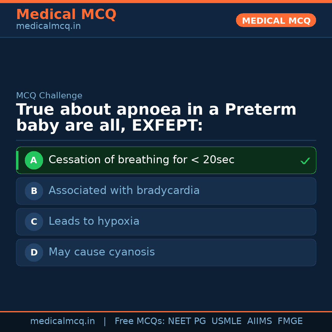This screenshot has width=332, height=332.
Task: Click the question text about apnoea
Action: pos(156,118)
